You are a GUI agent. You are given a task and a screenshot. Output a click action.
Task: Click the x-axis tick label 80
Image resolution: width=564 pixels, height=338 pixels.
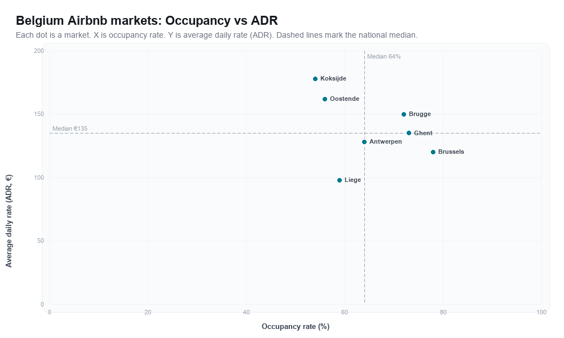443,313
